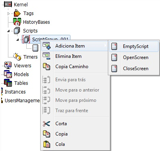Screen dimensions: 160x151
Task: Collapse the ScriptGroup_001 node
Action: pyautogui.click(x=18, y=40)
